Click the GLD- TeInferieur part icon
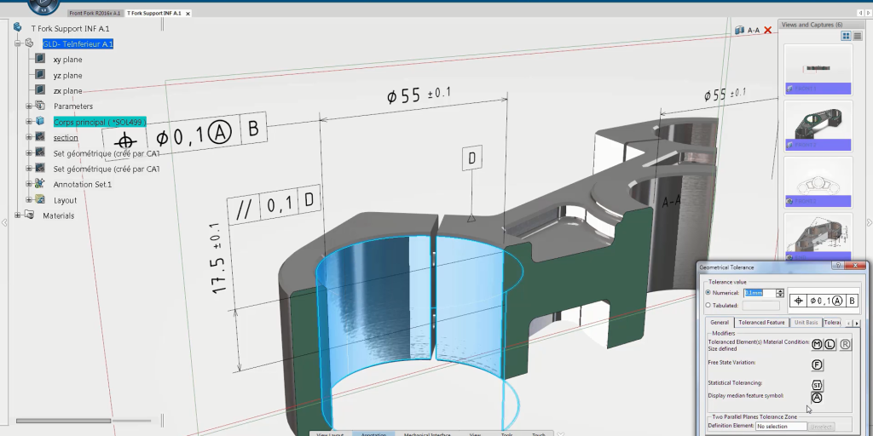The width and height of the screenshot is (873, 436). point(29,43)
